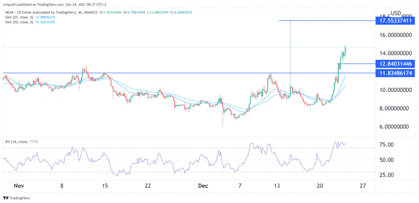Click the Dec date label on time axis
The height and width of the screenshot is (203, 419).
pos(202,186)
